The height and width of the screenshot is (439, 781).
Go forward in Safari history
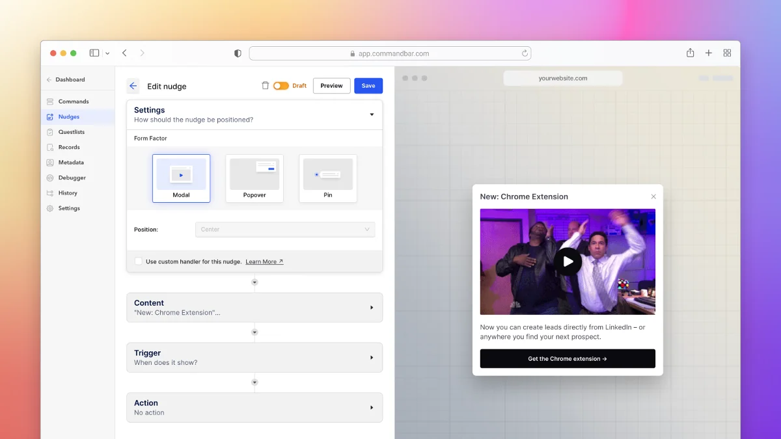click(x=143, y=53)
